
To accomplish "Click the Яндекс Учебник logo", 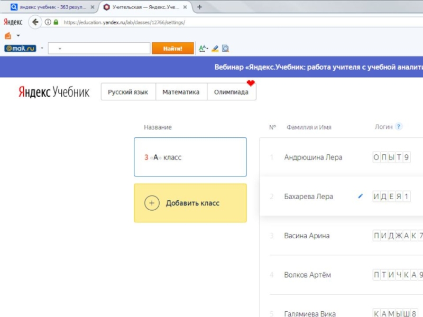I will coord(54,92).
